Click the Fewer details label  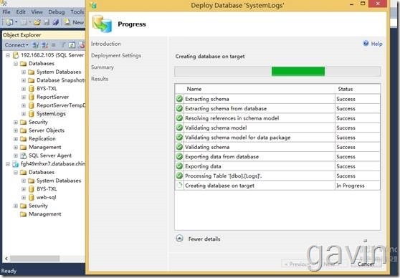click(204, 239)
